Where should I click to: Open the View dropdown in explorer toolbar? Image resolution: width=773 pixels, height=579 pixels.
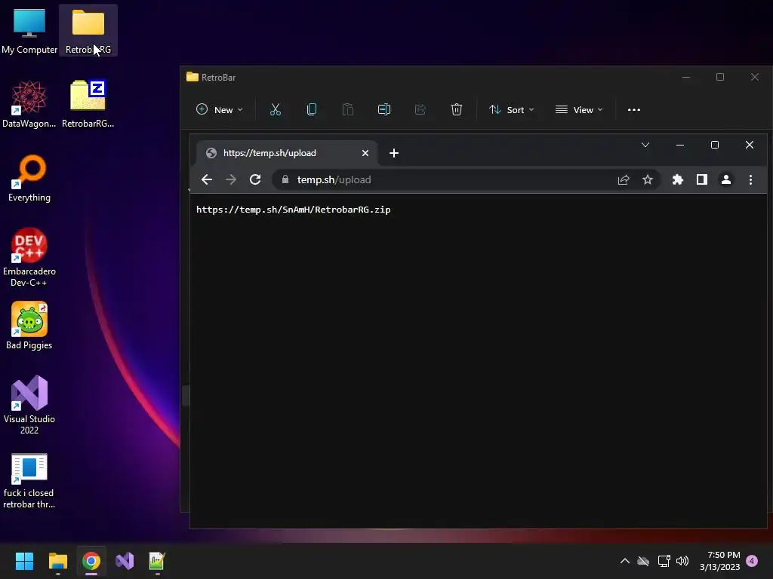[x=579, y=110]
